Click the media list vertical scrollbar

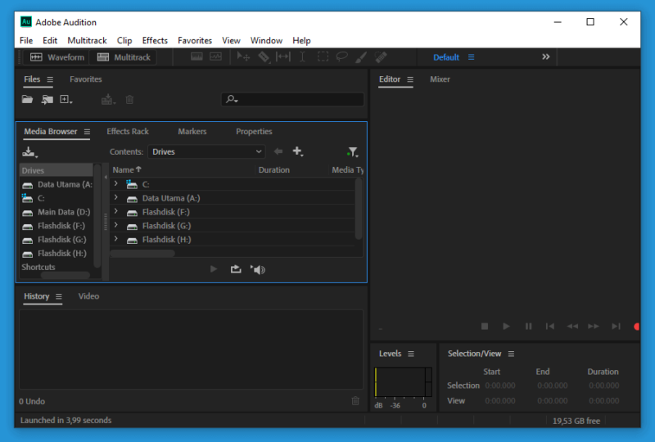tap(359, 209)
